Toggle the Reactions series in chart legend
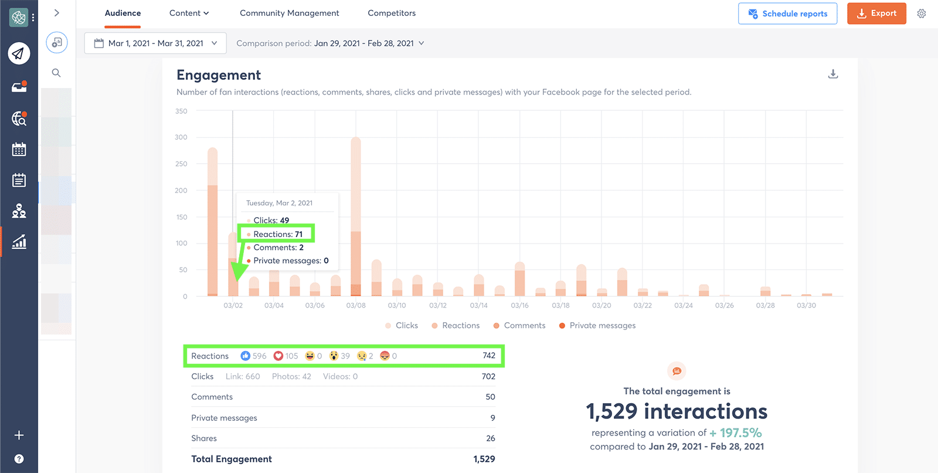The image size is (938, 473). click(x=456, y=326)
